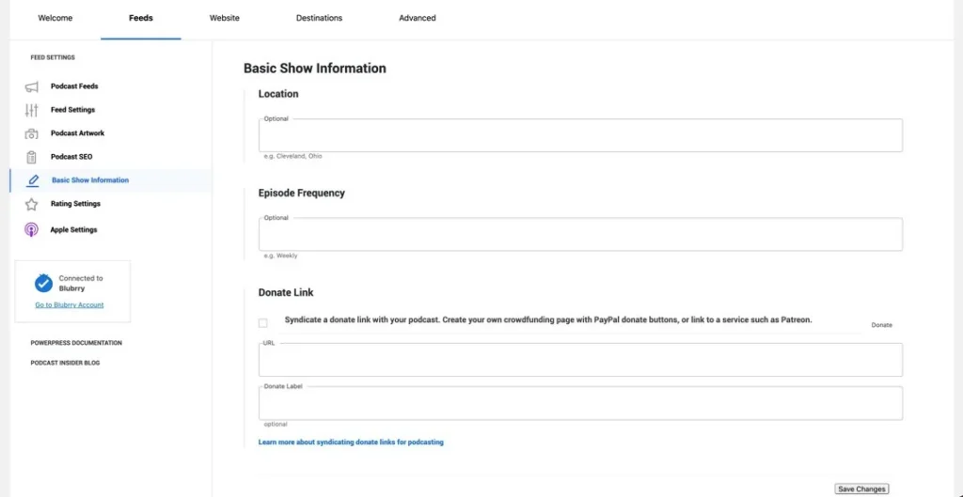Click the blue Connected to Blubrry checkmark badge

click(x=43, y=283)
